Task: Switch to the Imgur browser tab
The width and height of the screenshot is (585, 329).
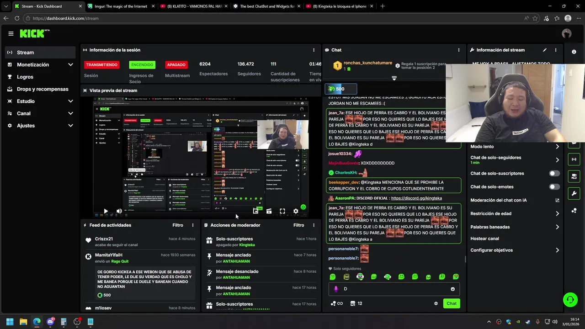Action: pyautogui.click(x=121, y=6)
